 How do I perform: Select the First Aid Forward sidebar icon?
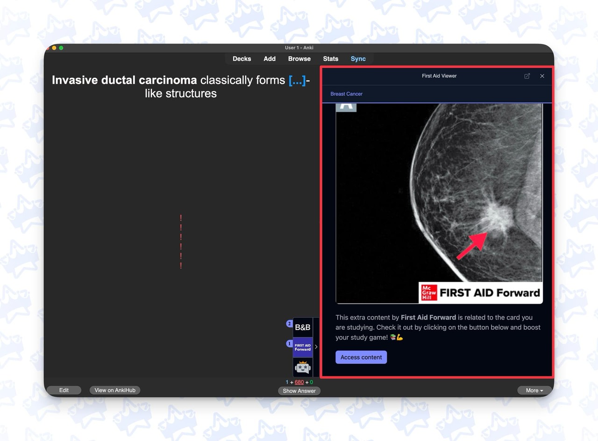302,347
